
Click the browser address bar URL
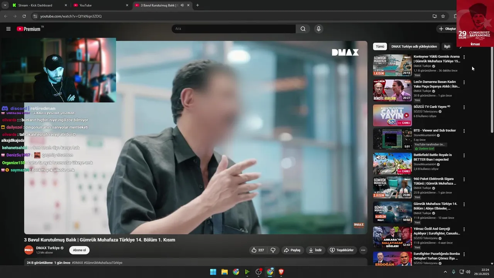click(x=71, y=16)
